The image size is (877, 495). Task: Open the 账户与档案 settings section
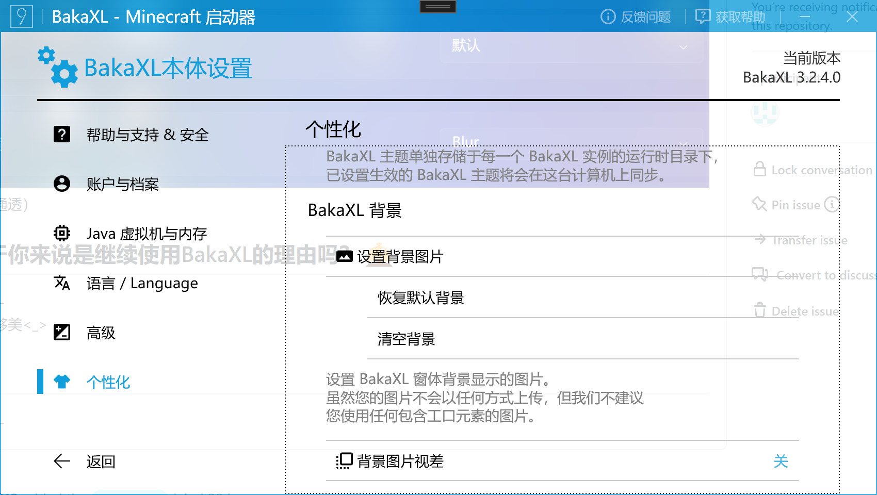[123, 184]
